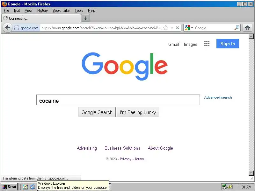Click the scrollbar up arrow

(251, 36)
